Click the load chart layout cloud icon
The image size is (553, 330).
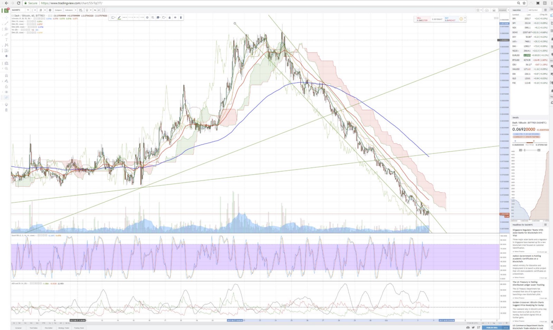487,10
